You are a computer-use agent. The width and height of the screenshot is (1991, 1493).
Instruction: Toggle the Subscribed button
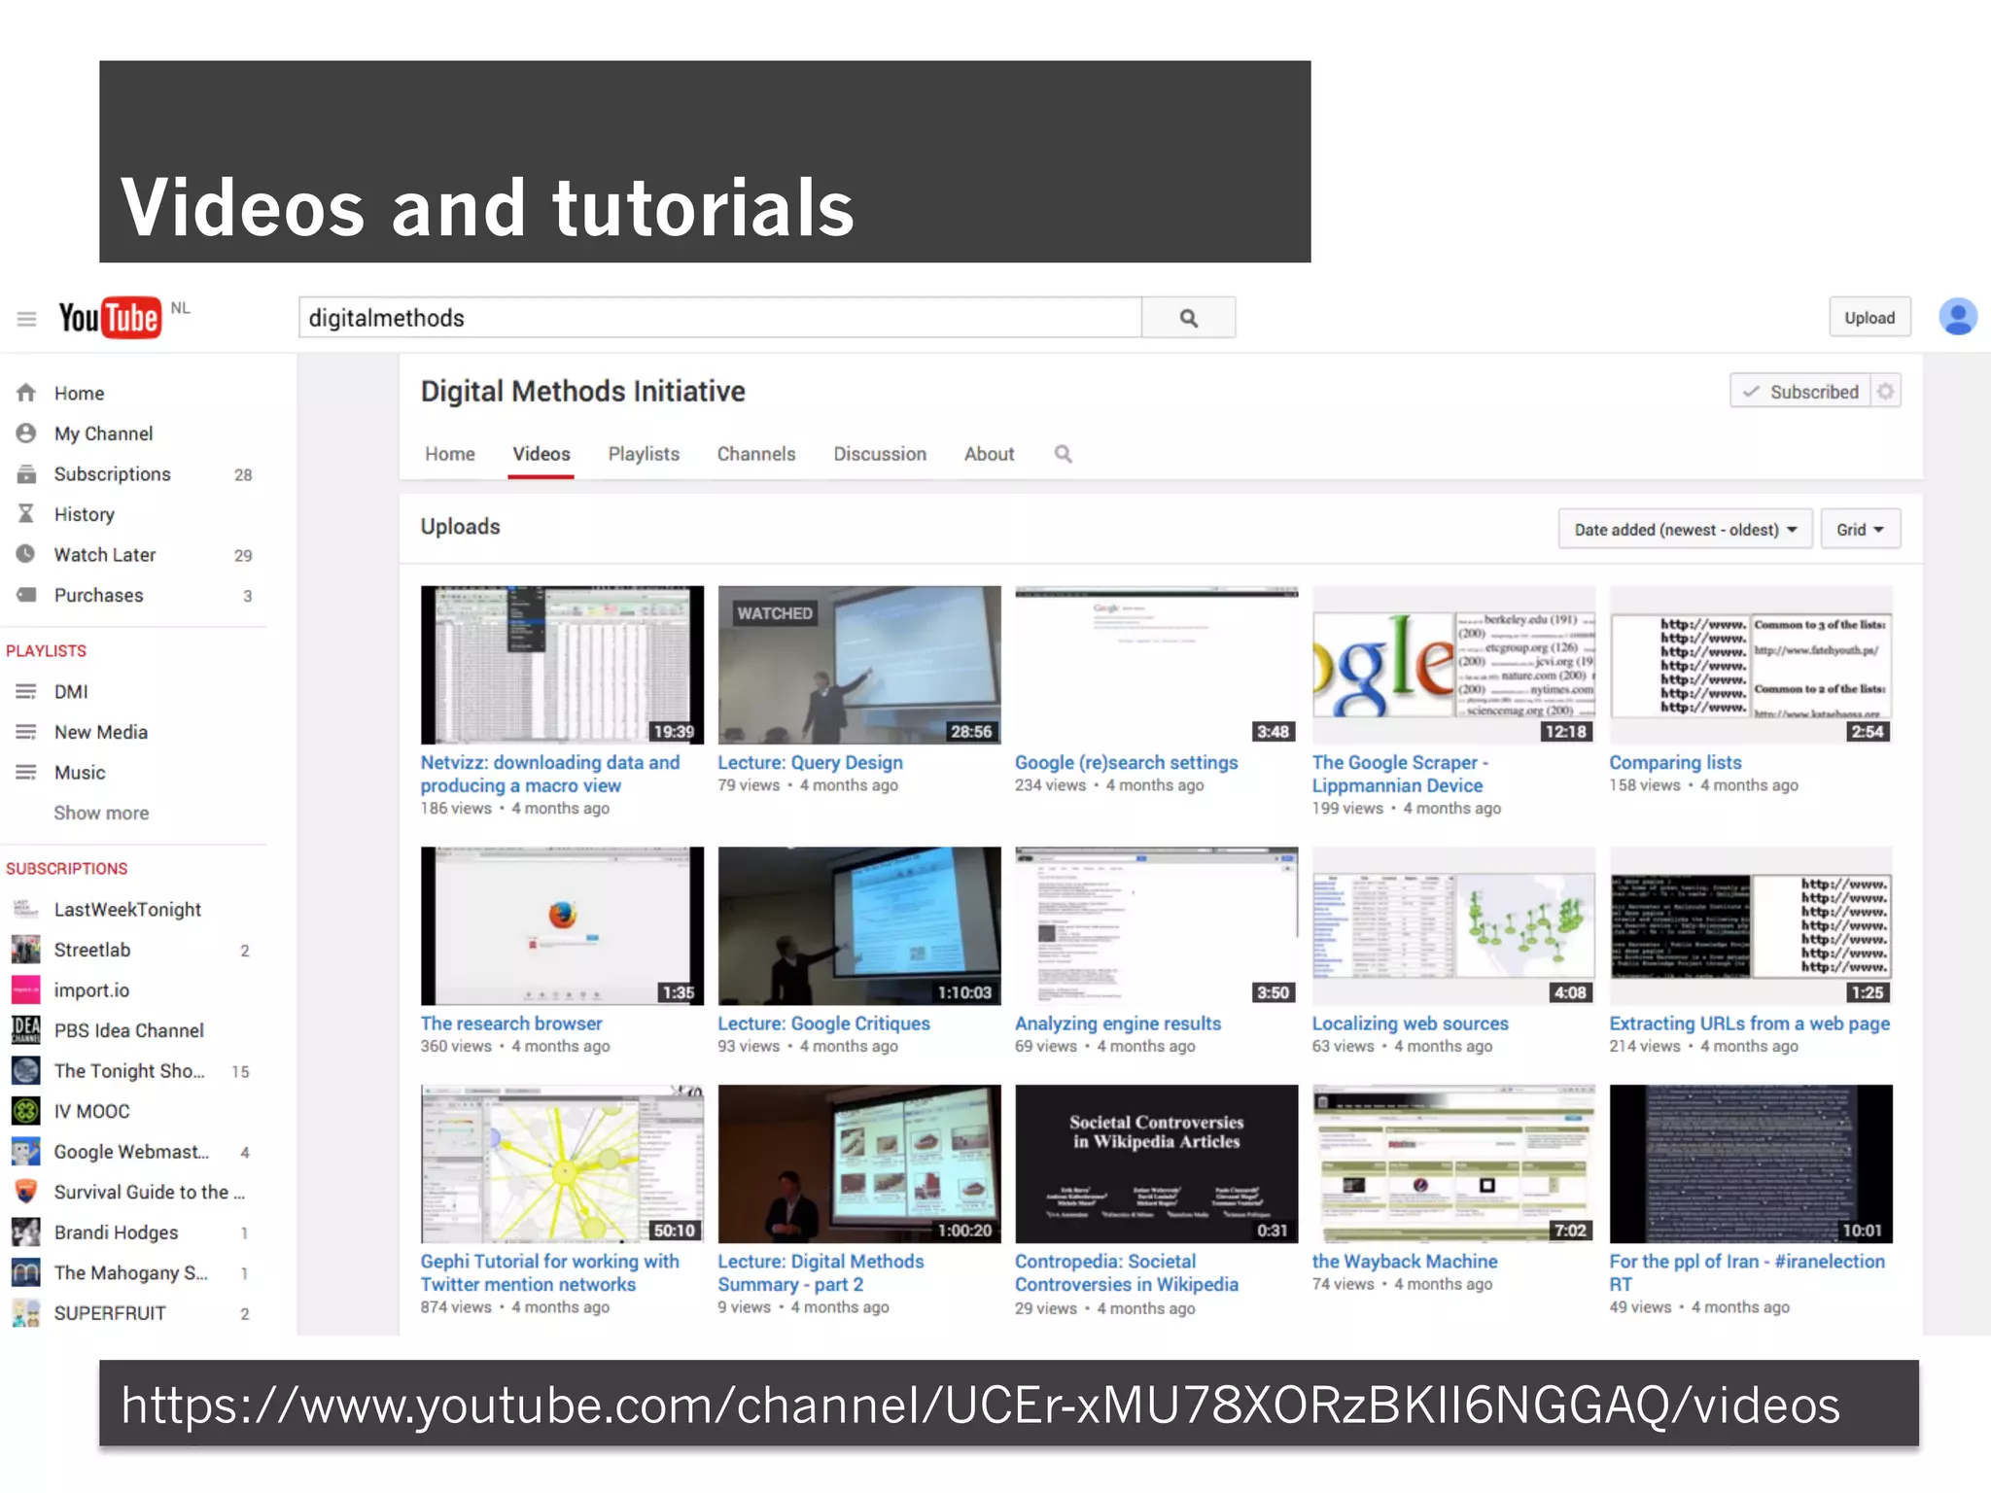tap(1800, 392)
